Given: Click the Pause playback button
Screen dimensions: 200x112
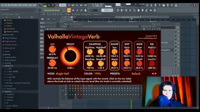Looking at the screenshot, I should (49, 5).
